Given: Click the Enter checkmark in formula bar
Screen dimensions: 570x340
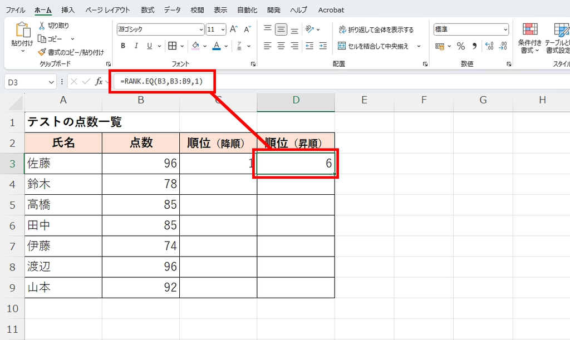Looking at the screenshot, I should (x=86, y=82).
